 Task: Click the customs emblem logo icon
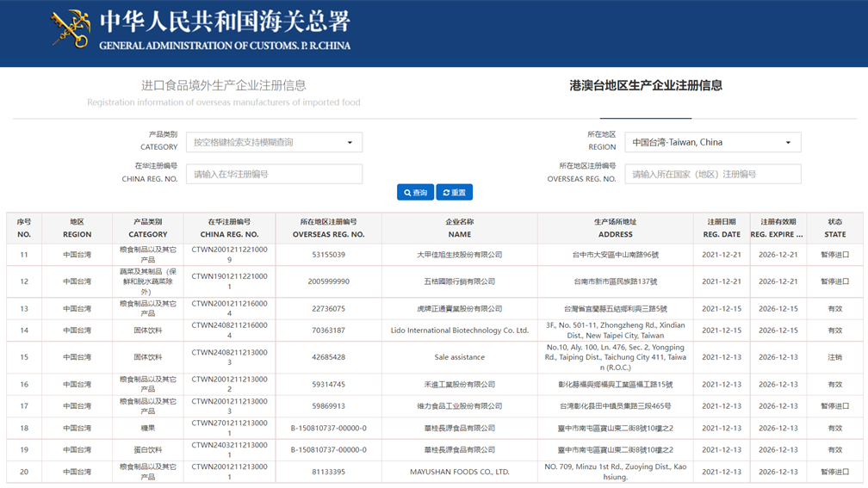coord(71,29)
